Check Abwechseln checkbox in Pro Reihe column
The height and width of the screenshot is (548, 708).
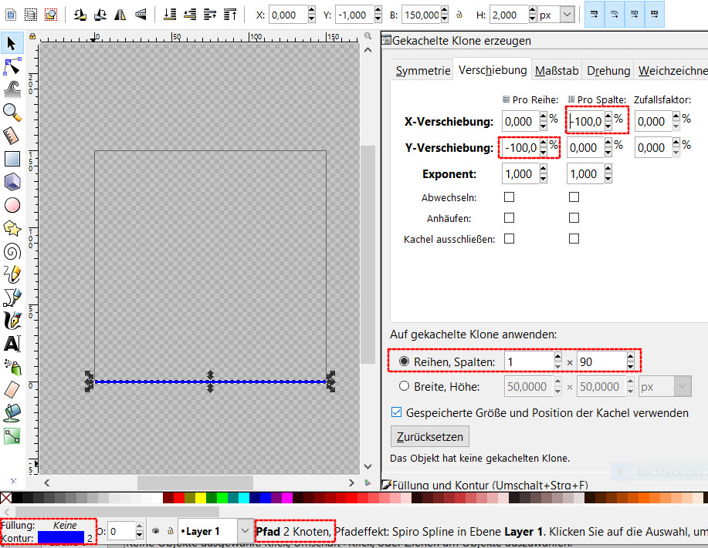509,197
